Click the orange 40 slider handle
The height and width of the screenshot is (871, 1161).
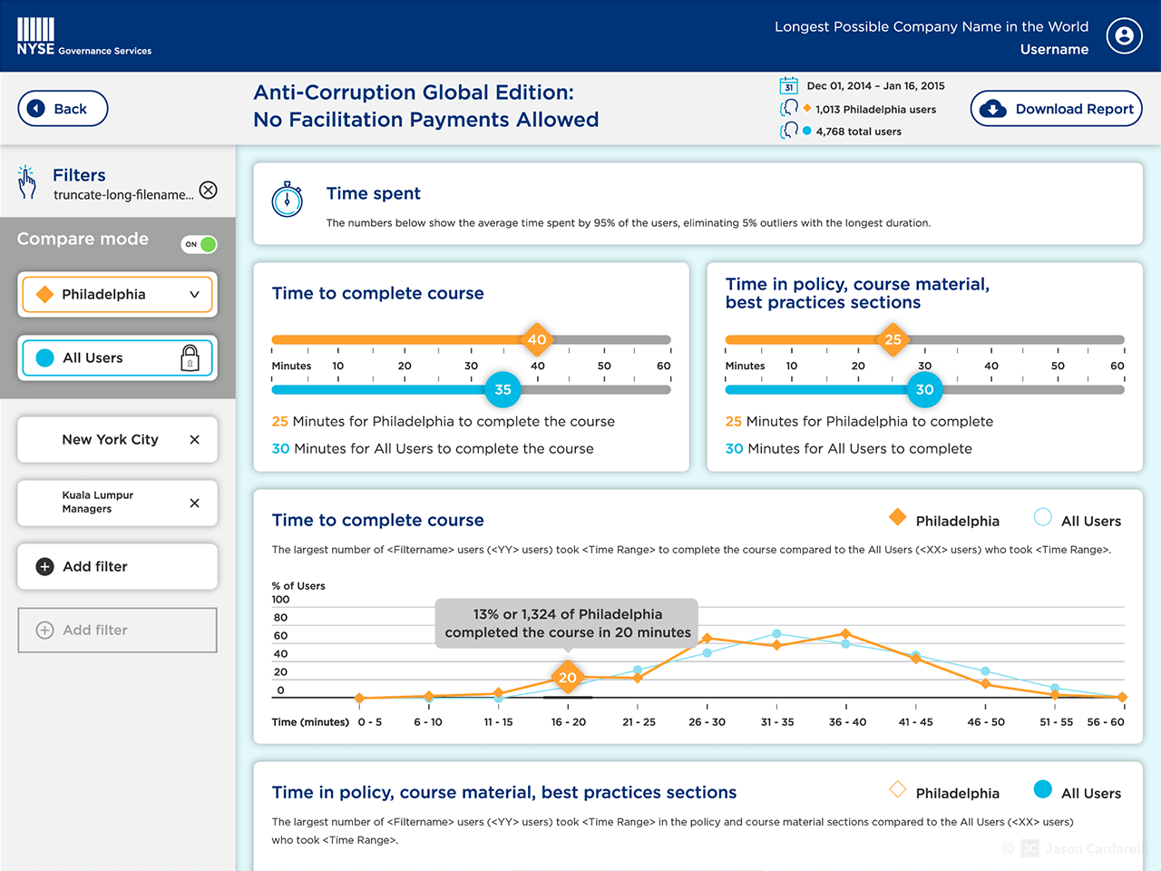(537, 340)
